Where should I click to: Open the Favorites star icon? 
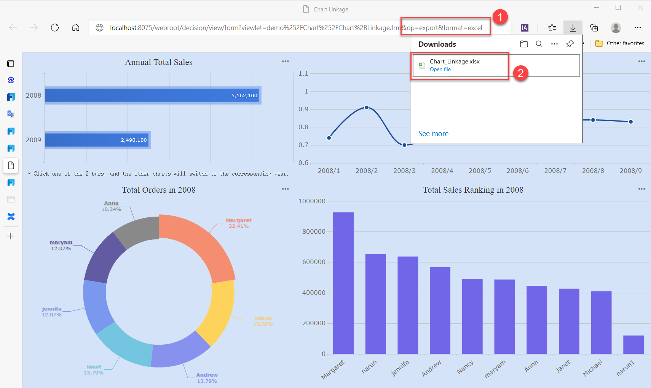[x=553, y=27]
